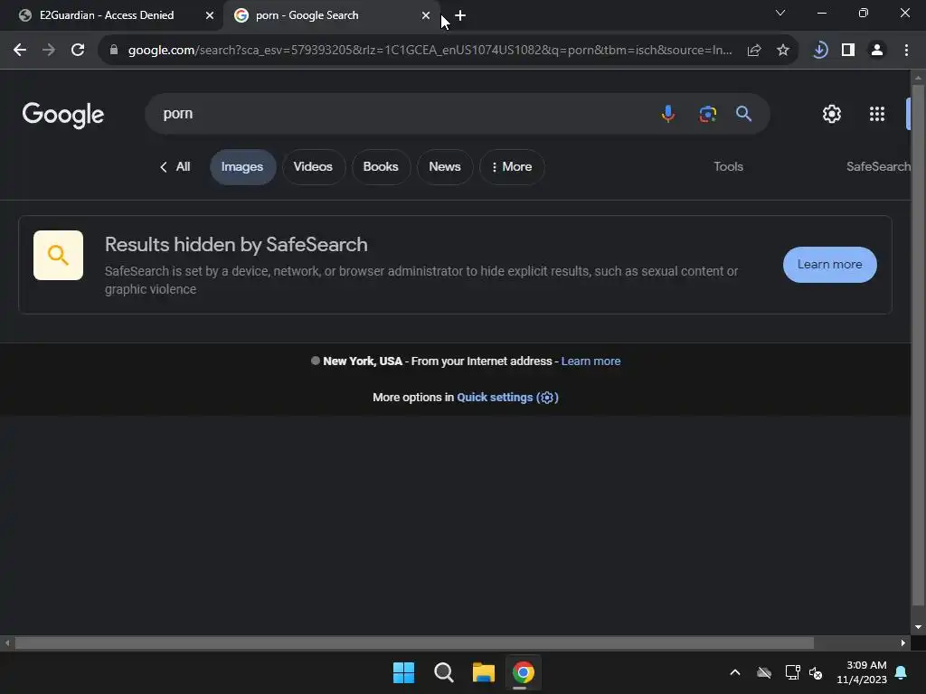The width and height of the screenshot is (926, 694).
Task: Click the vertical scrollbar down arrow
Action: pos(918,627)
